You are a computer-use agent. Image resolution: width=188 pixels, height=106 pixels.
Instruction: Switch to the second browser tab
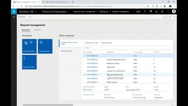point(56,2)
